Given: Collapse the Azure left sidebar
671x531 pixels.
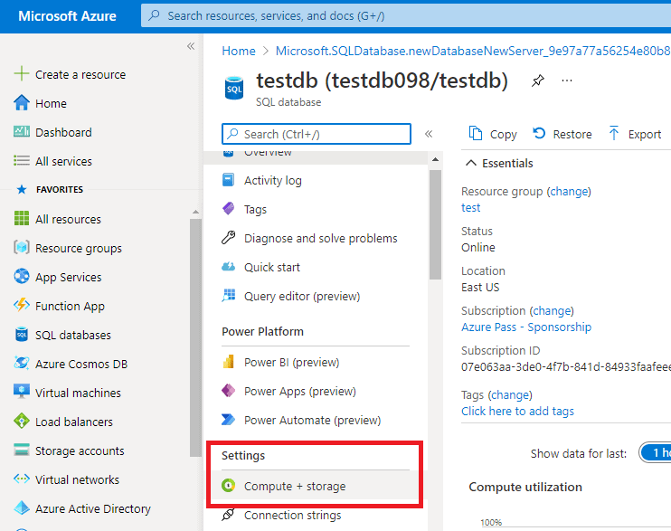Looking at the screenshot, I should (191, 46).
